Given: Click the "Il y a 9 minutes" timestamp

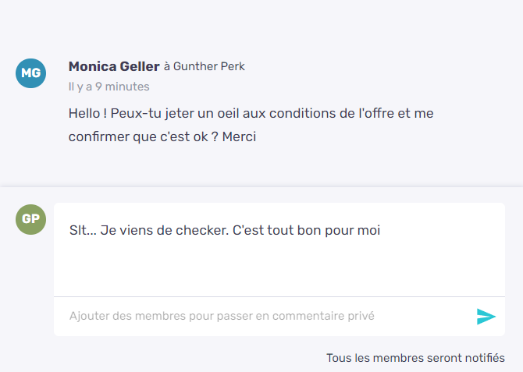Looking at the screenshot, I should pyautogui.click(x=109, y=87).
